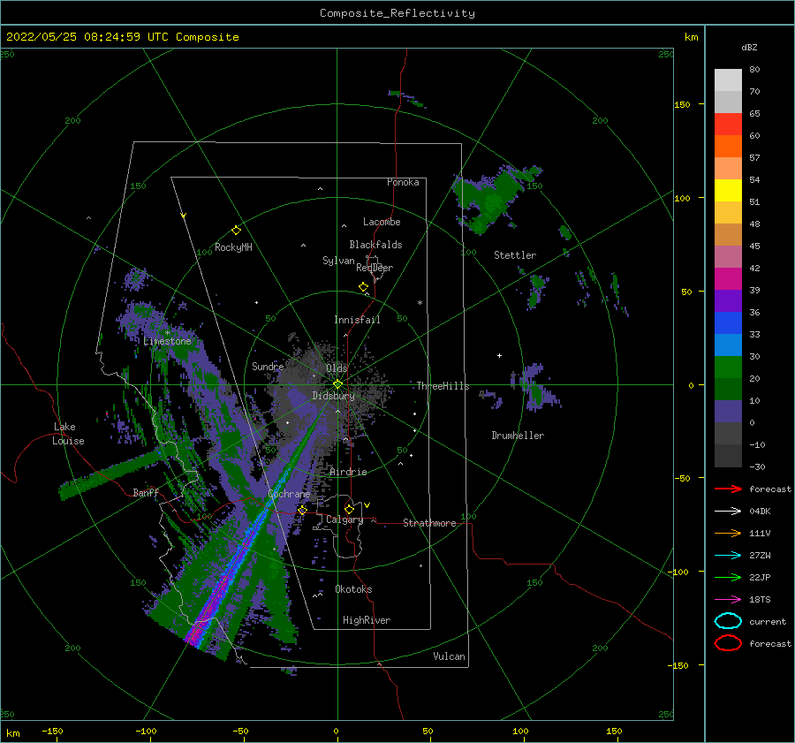Click the yellow diamond marker near RedDeer
Viewport: 795px width, 743px height.
(x=363, y=287)
